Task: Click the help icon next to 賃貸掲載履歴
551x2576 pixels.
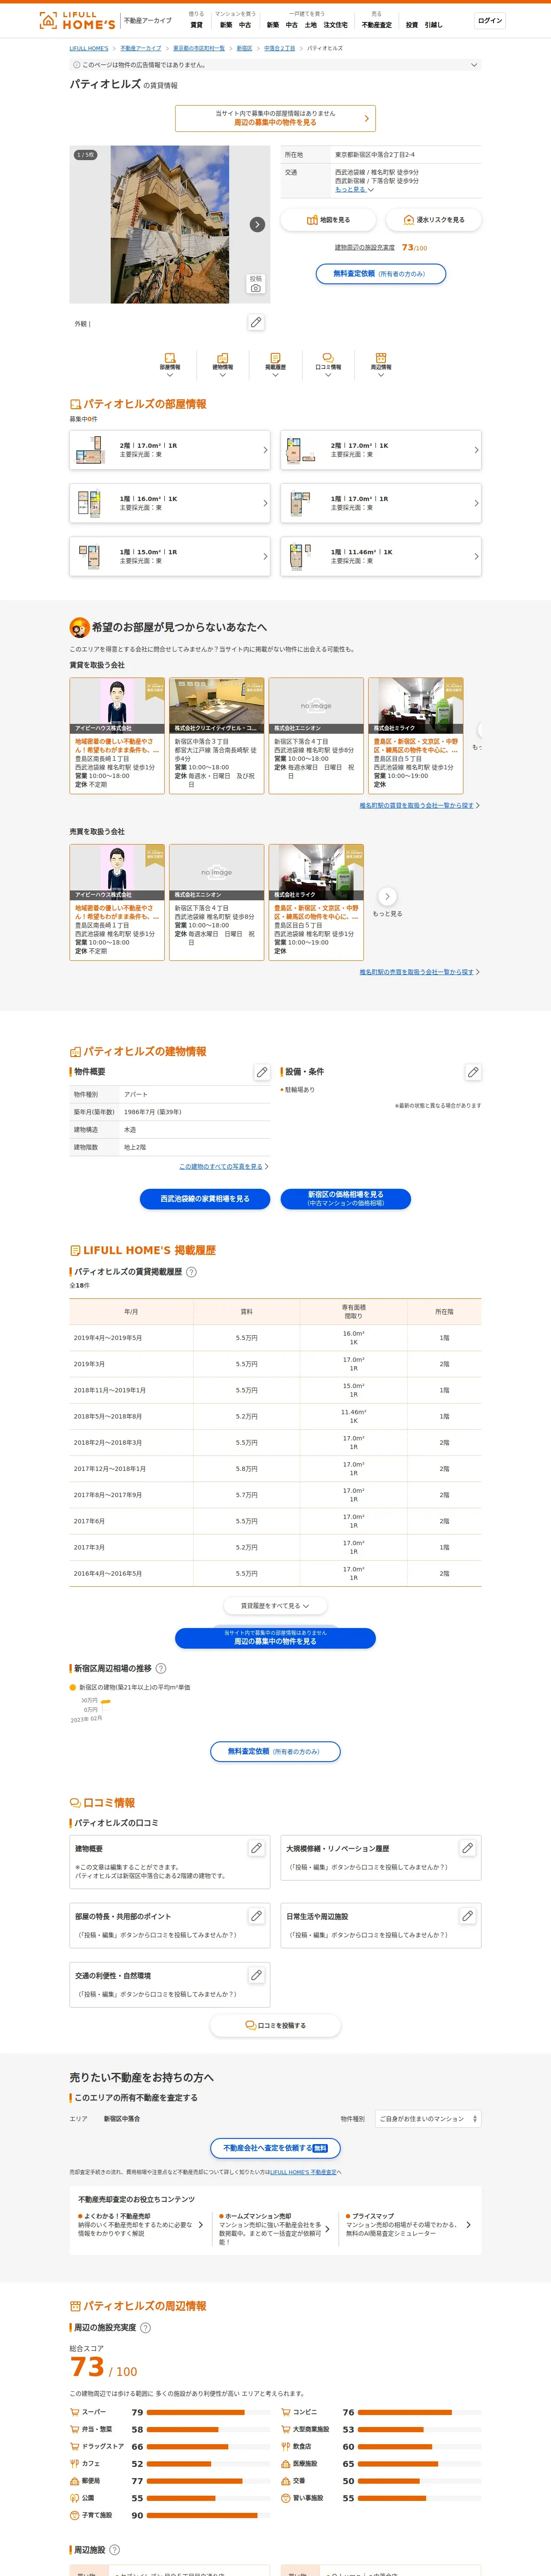Action: [x=191, y=1272]
